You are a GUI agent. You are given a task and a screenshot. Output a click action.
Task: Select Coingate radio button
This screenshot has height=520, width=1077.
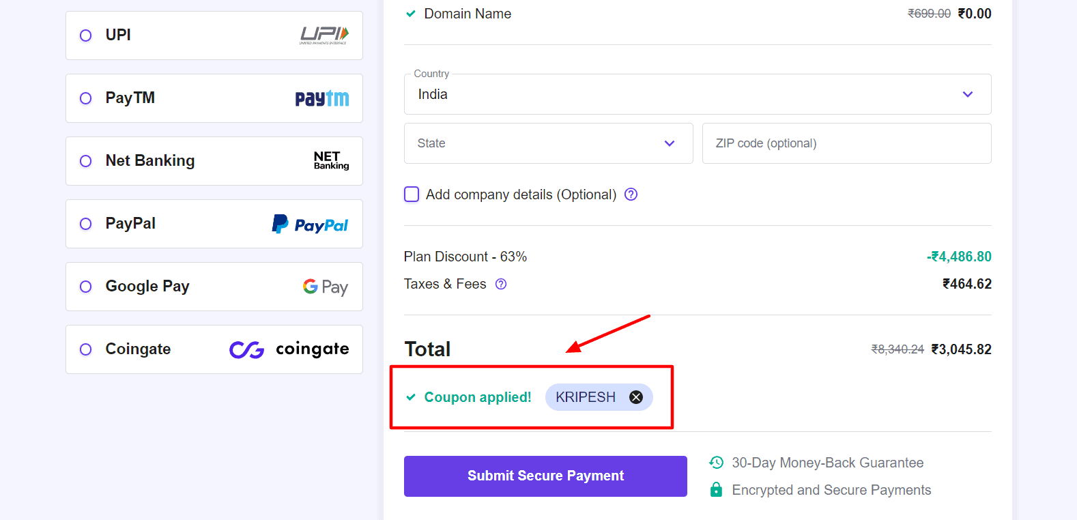pos(86,349)
